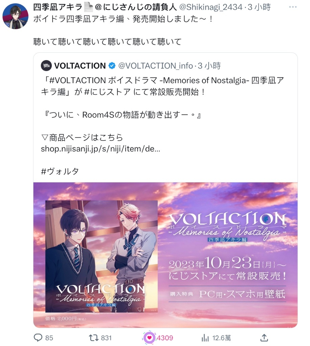Screen dimensions: 310x346
Task: Open the three-dot more options menu
Action: pyautogui.click(x=293, y=7)
